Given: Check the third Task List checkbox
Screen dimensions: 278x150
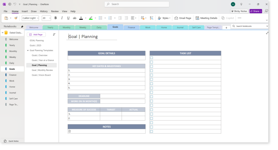Looking at the screenshot, I should pos(152,66).
